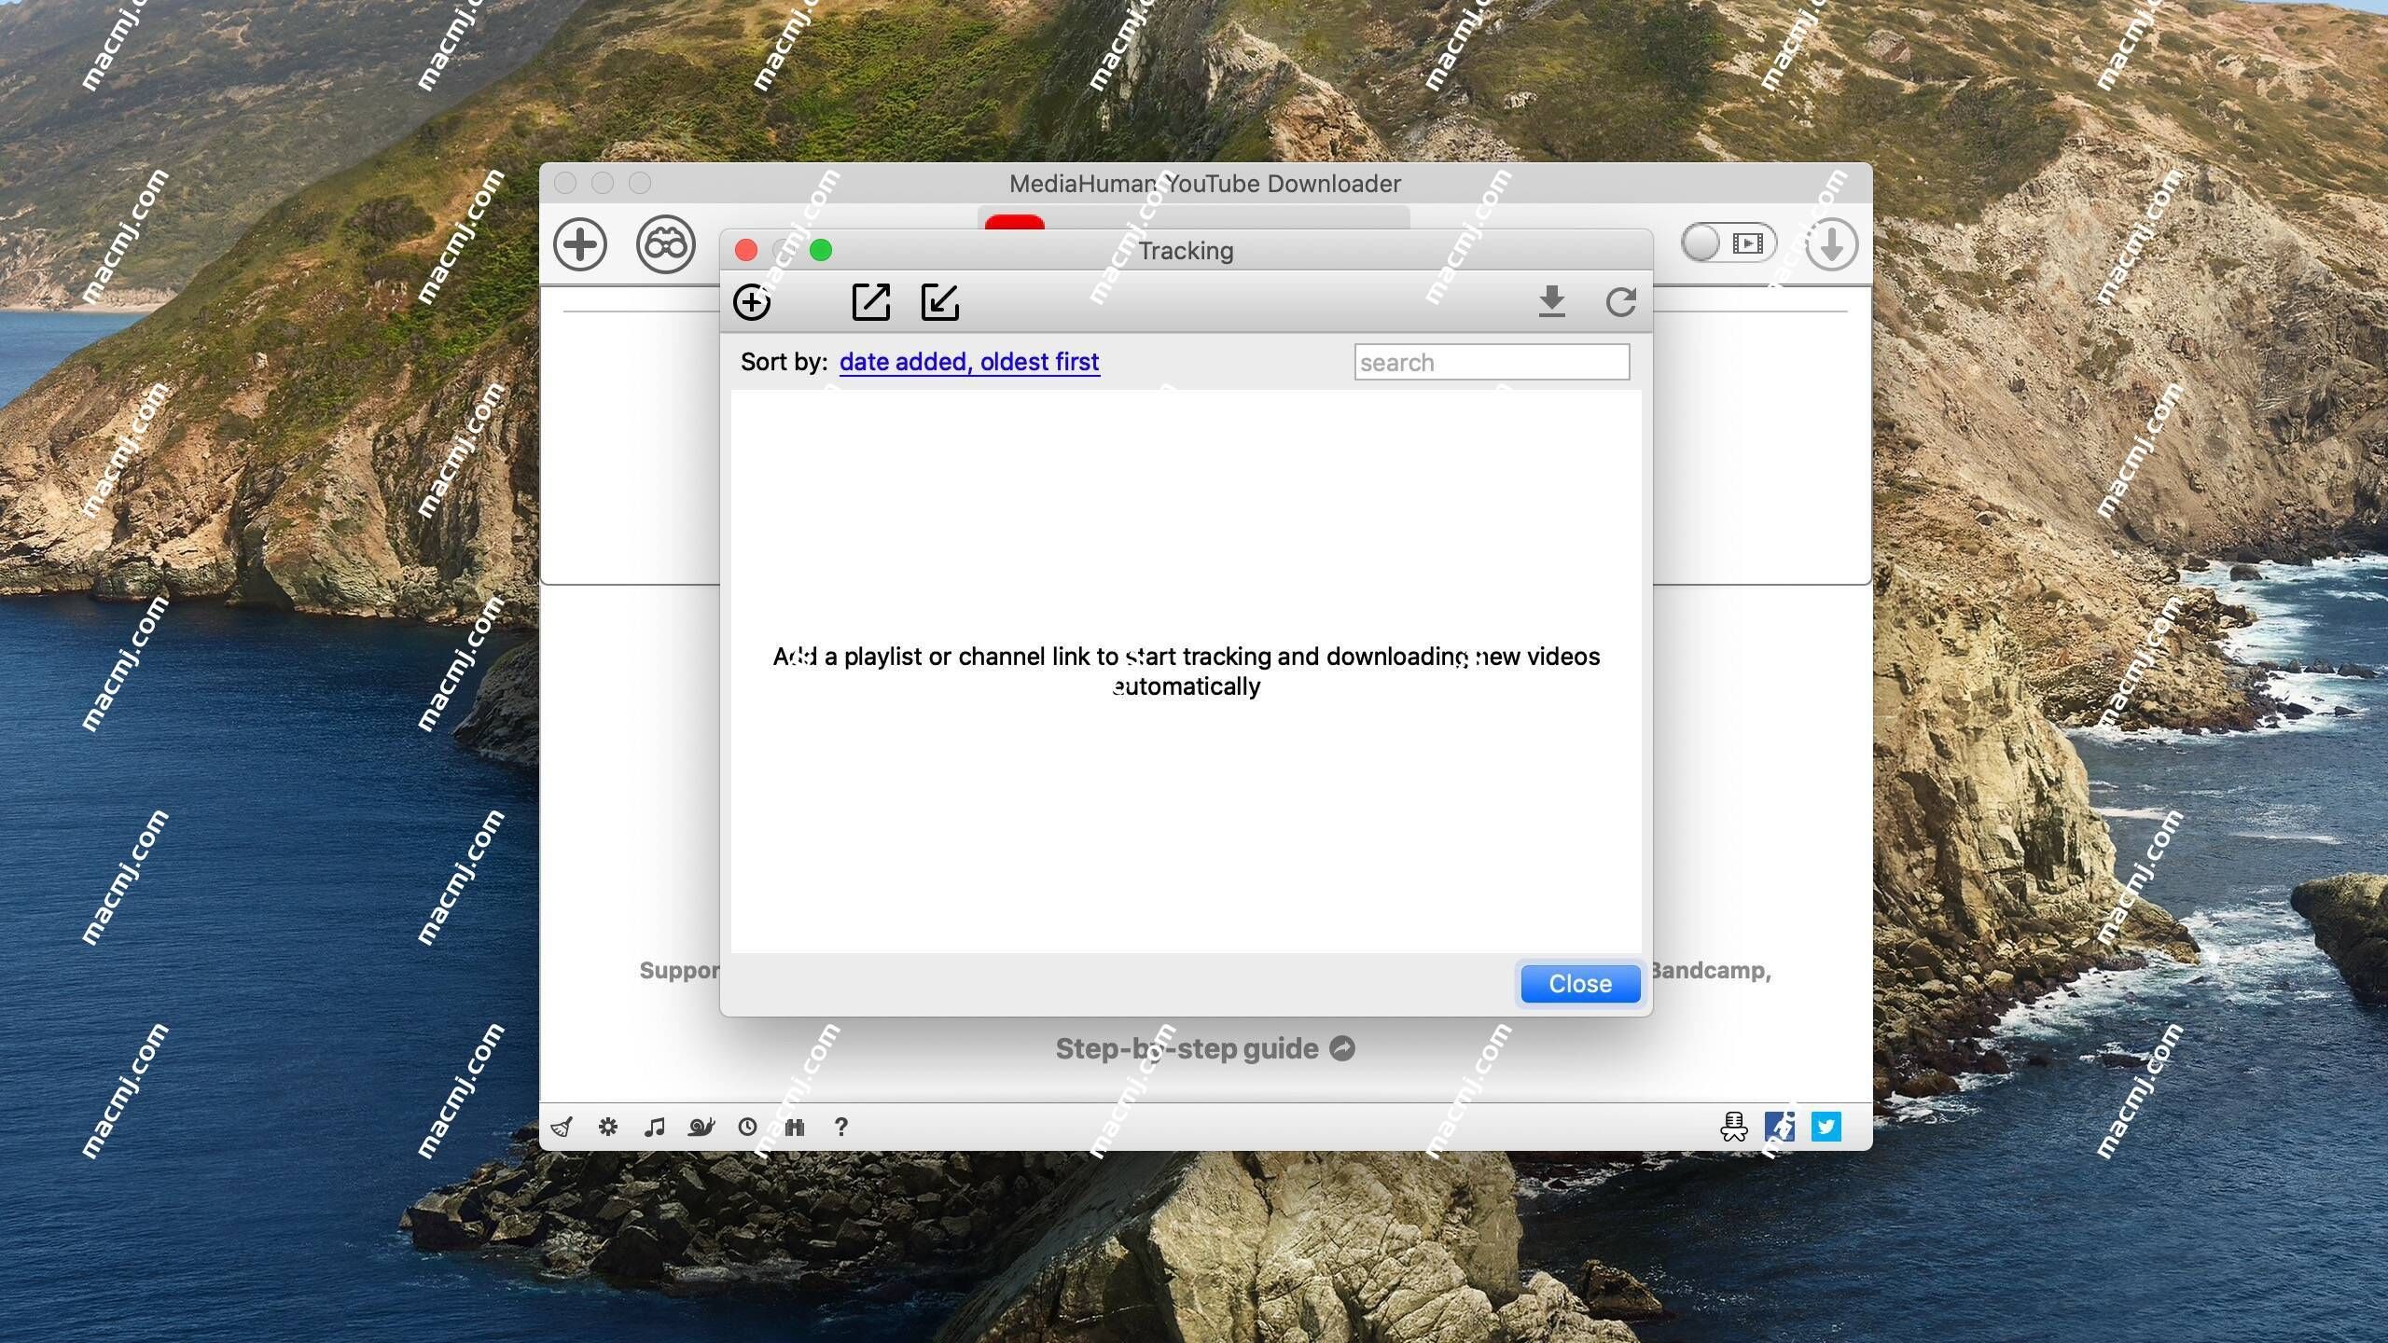
Task: Click the binoculars icon in bottom bar
Action: (x=795, y=1127)
